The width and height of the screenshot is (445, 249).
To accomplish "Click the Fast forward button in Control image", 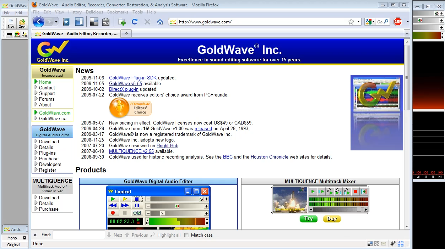I will (x=125, y=206).
